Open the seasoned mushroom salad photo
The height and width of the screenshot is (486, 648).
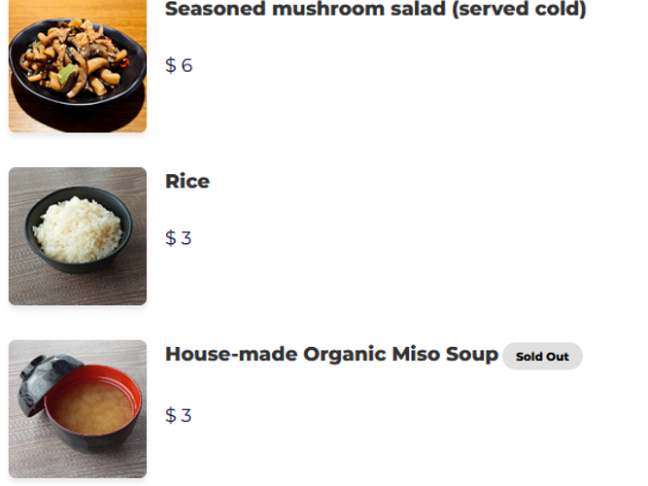pos(78,66)
